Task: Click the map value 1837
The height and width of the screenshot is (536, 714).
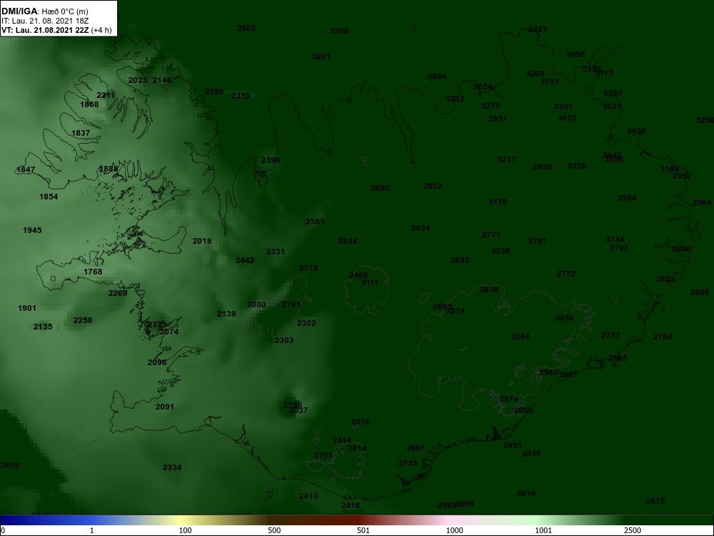Action: click(x=81, y=134)
